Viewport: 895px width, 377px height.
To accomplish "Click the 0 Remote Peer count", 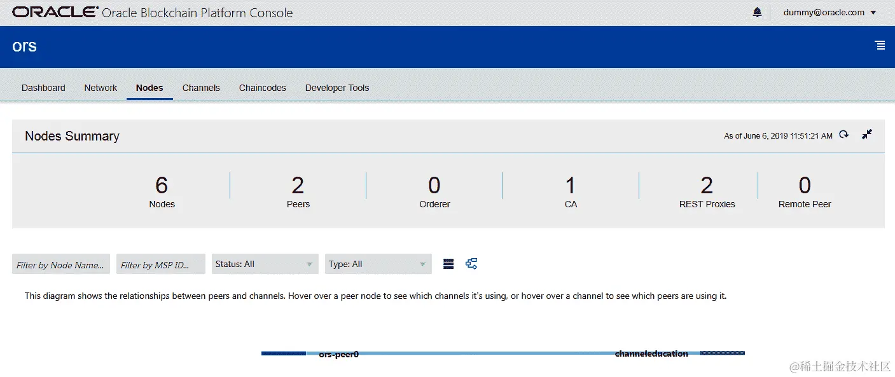I will pos(805,191).
